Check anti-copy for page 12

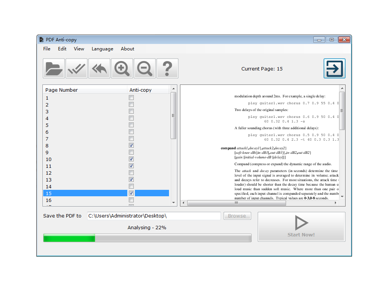pyautogui.click(x=131, y=172)
